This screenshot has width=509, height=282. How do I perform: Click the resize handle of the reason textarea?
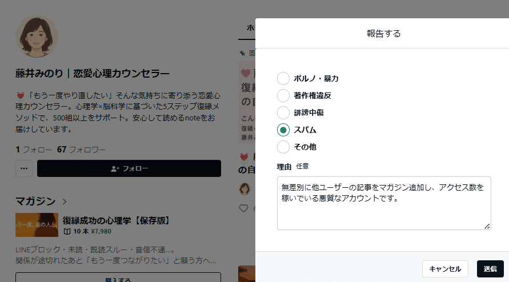coord(487,226)
